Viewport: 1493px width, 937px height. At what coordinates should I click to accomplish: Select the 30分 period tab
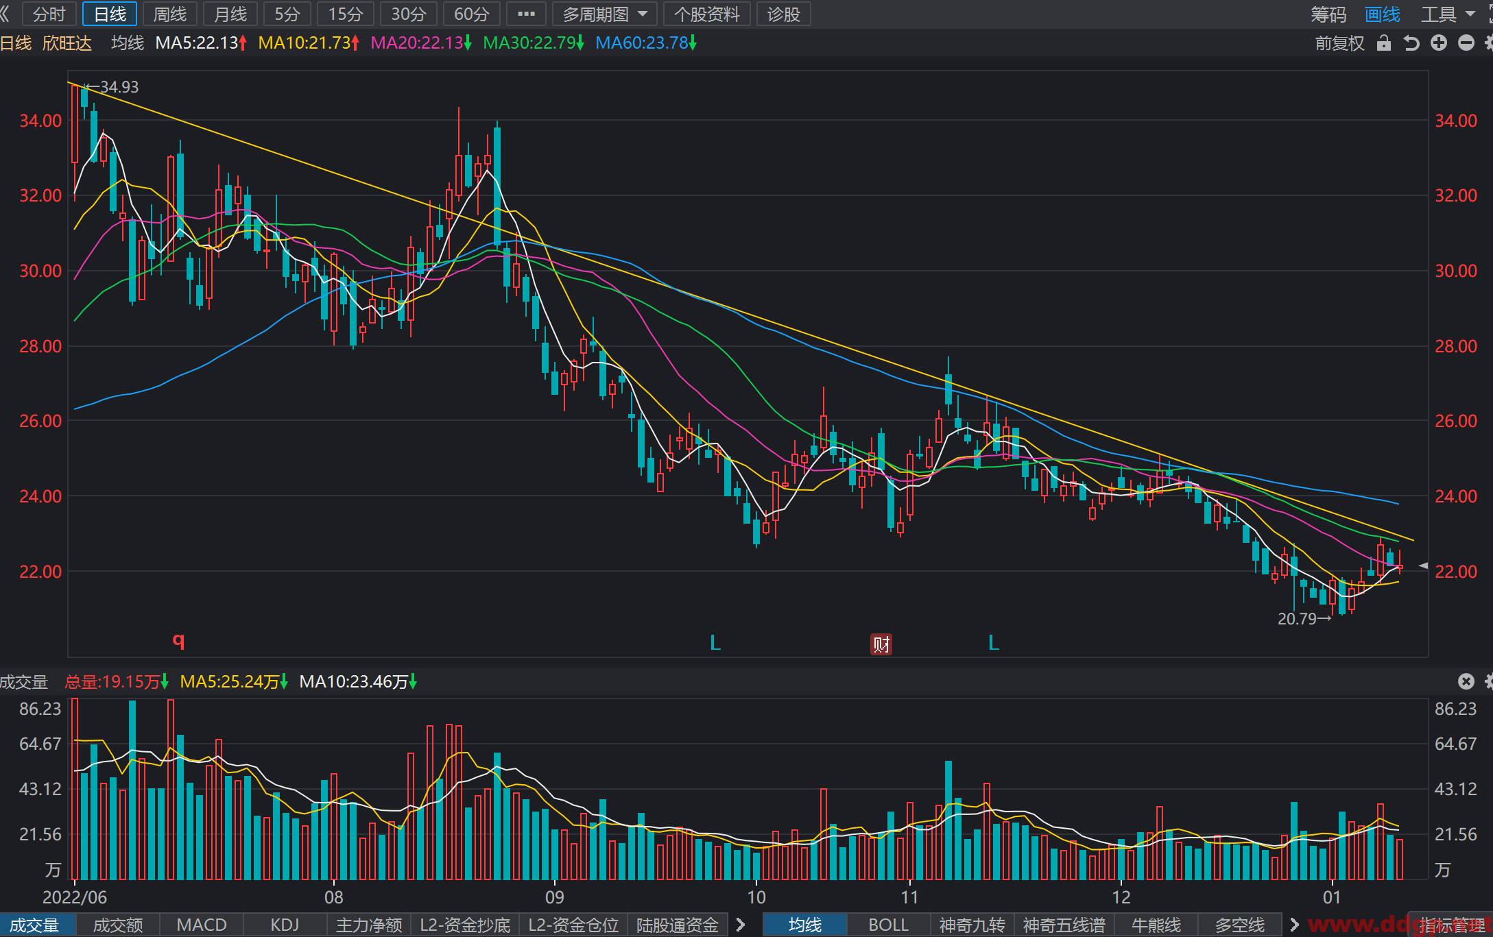(409, 14)
